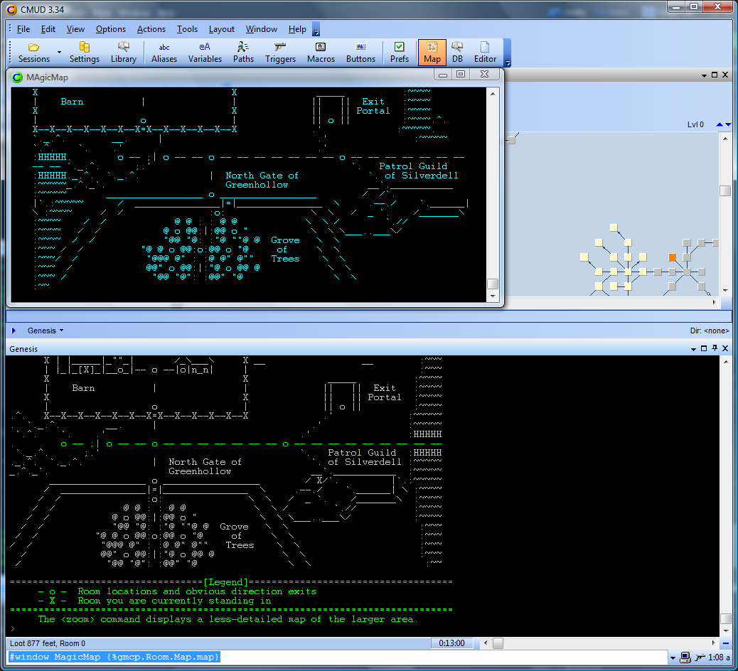The width and height of the screenshot is (738, 671).
Task: Open command history dropdown arrow
Action: click(x=673, y=657)
